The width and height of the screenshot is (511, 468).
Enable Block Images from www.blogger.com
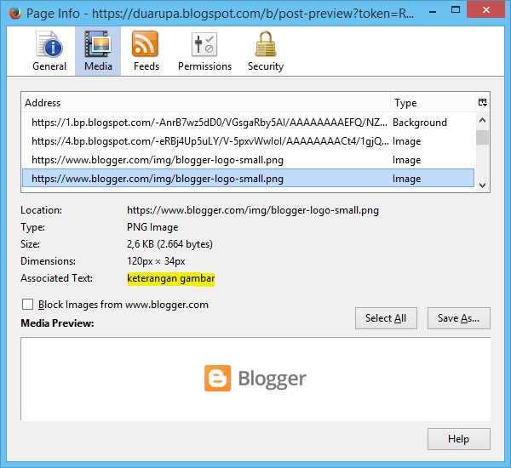(28, 305)
